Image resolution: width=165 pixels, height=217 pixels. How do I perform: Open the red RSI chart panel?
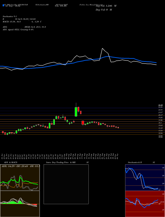click(x=145, y=204)
